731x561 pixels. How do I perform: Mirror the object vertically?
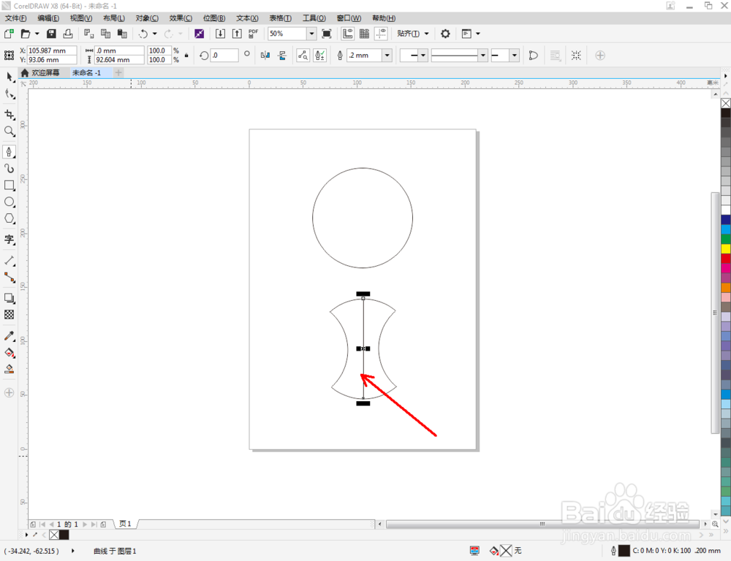click(282, 56)
